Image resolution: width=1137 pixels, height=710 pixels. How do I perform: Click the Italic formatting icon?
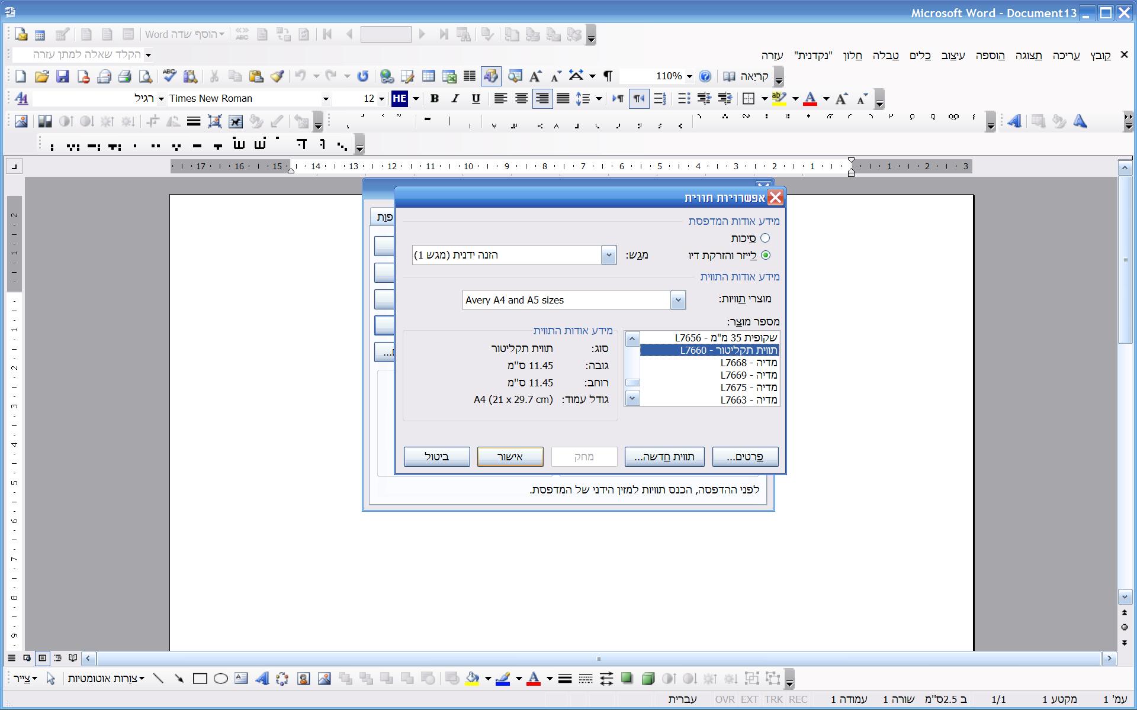[x=455, y=99]
